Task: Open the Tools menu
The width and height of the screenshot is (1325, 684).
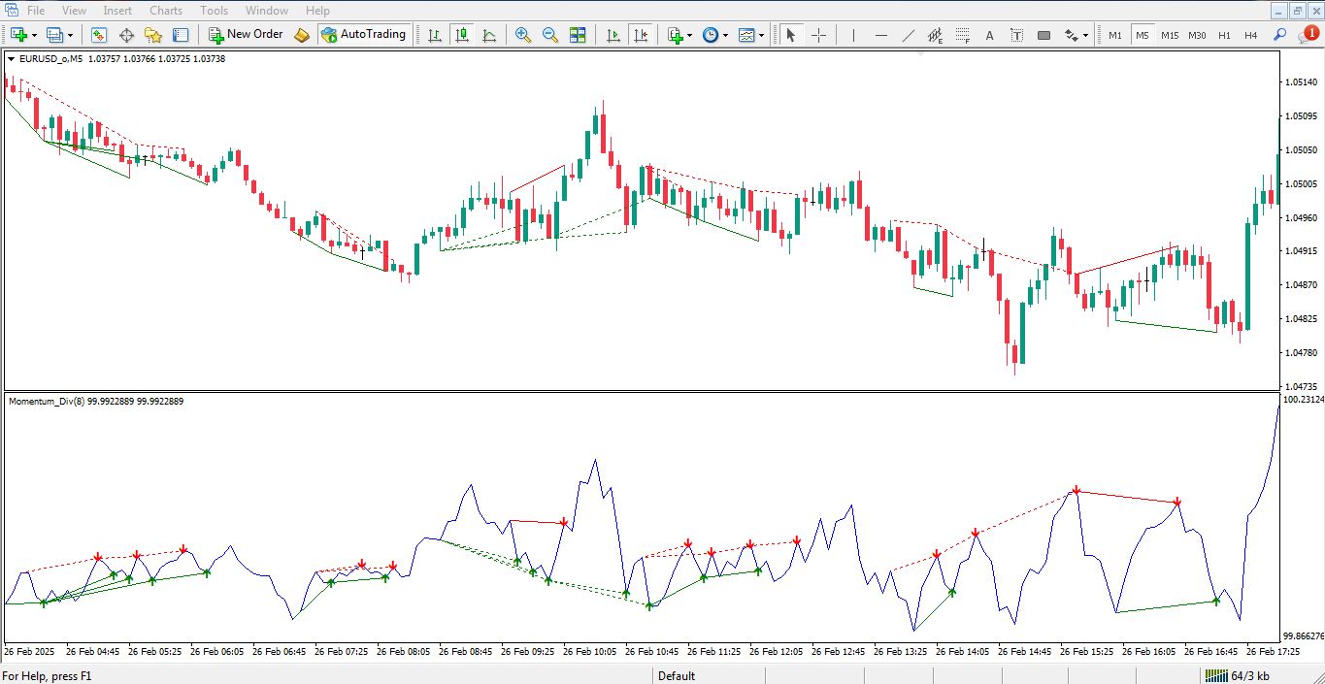Action: coord(214,11)
